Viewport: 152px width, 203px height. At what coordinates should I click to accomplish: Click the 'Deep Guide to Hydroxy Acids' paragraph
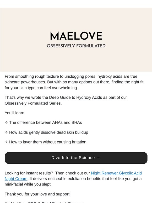66,100
